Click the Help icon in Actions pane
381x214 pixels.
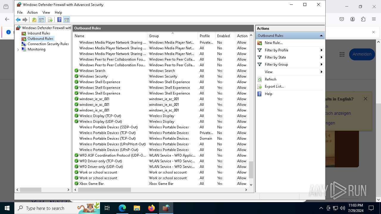pos(260,94)
